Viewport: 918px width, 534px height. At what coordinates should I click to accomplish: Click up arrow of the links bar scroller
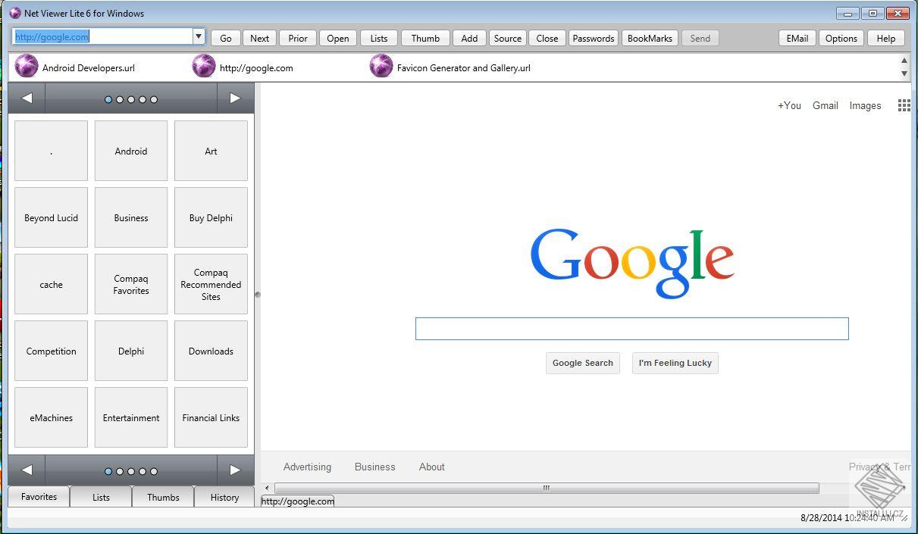(904, 61)
